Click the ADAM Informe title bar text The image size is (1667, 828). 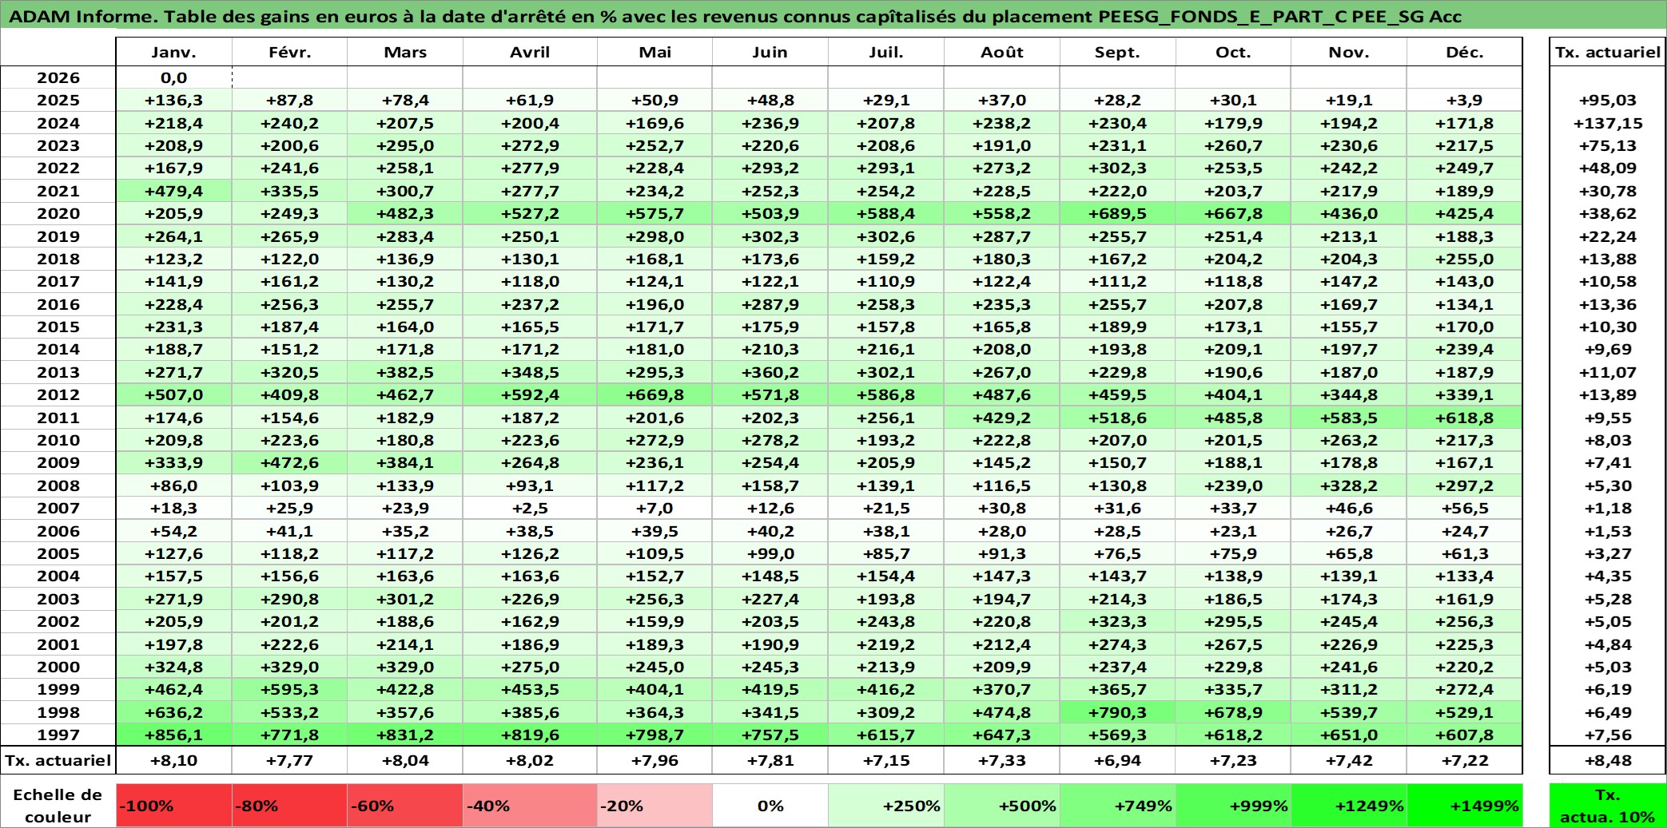pyautogui.click(x=734, y=16)
